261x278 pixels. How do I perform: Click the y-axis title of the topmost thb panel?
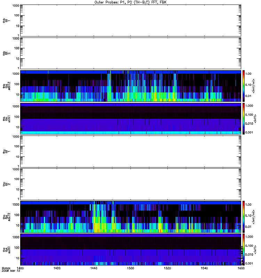[7, 21]
